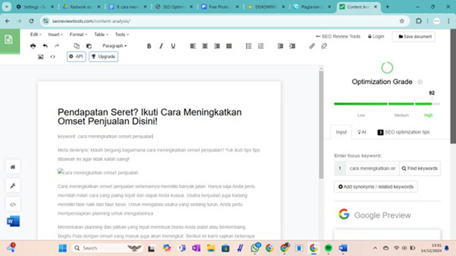Viewport: 456px width, 256px height.
Task: Open the code icon in left sidebar
Action: (x=13, y=205)
